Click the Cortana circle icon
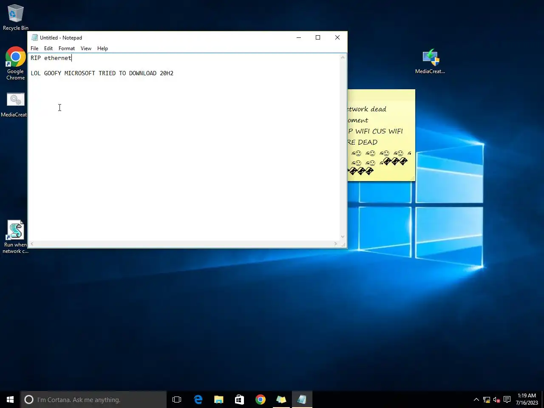The height and width of the screenshot is (408, 544). [29, 399]
